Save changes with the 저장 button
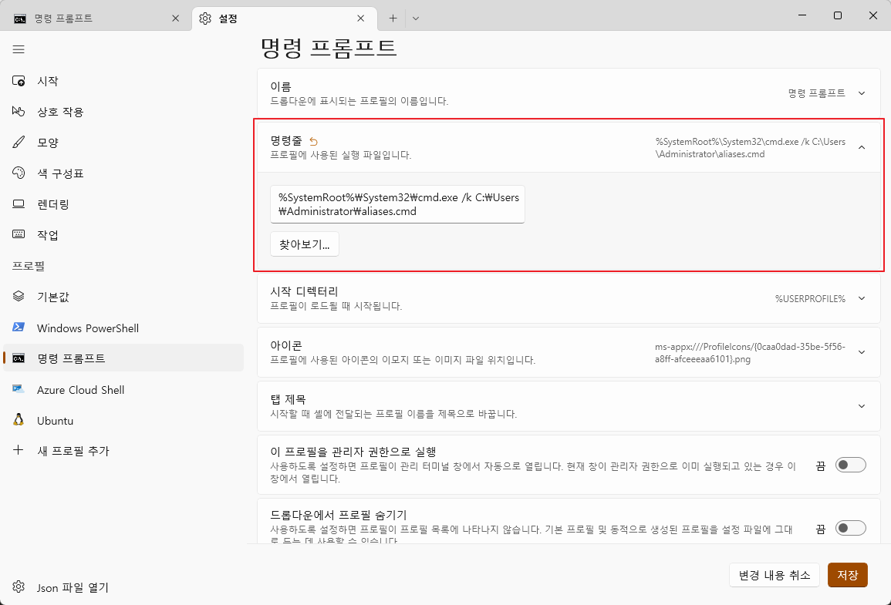The height and width of the screenshot is (605, 891). pos(847,575)
